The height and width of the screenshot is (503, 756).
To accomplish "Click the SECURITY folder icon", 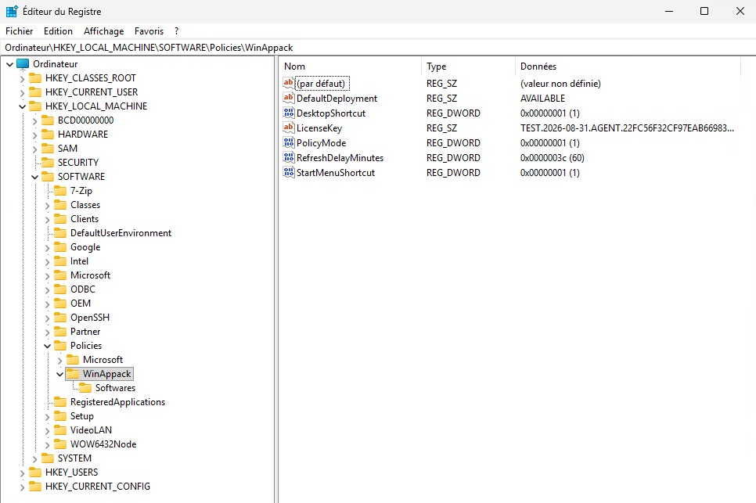I will click(48, 163).
